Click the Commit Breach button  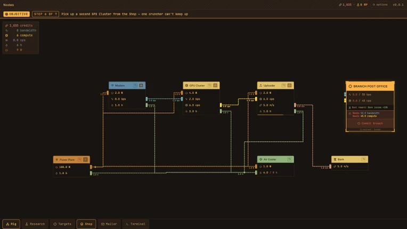[370, 123]
